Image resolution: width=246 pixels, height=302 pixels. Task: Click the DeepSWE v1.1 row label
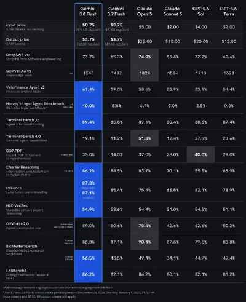coord(18,55)
